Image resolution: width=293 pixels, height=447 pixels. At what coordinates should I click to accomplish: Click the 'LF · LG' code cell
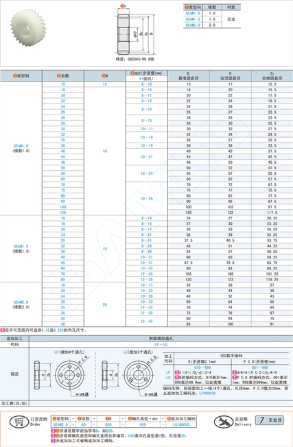(x=161, y=344)
